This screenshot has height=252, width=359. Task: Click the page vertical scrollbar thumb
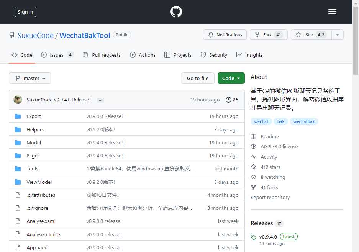(356, 41)
